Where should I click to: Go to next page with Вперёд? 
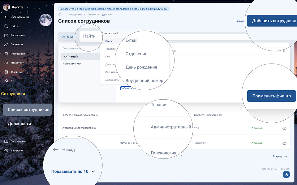[x=280, y=156]
